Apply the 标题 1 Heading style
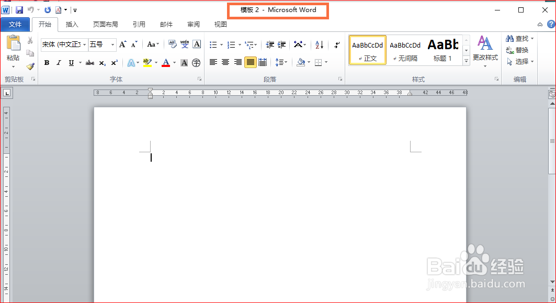This screenshot has width=556, height=303. [x=443, y=50]
